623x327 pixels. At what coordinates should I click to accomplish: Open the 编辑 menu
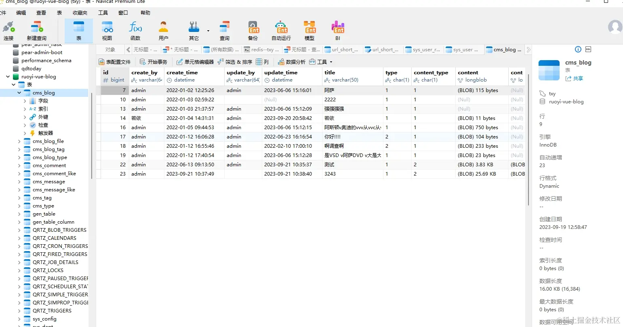pos(21,13)
